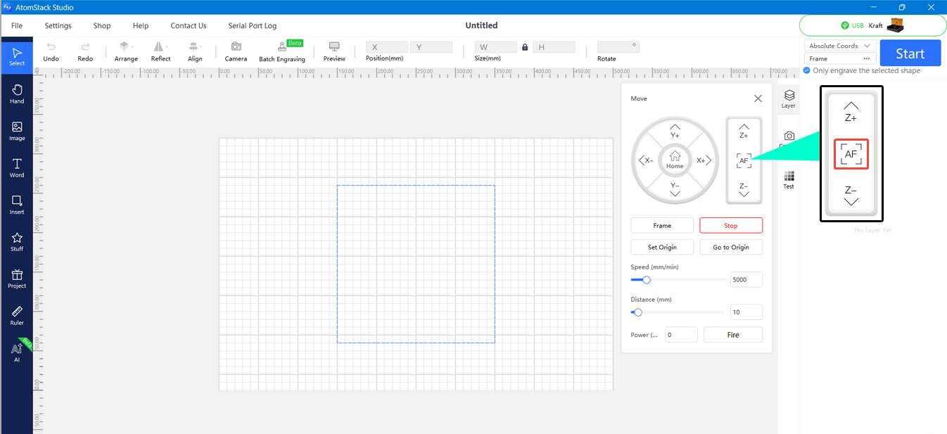Viewport: 947px width, 434px height.
Task: Open the Project panel from the sidebar
Action: tap(17, 279)
